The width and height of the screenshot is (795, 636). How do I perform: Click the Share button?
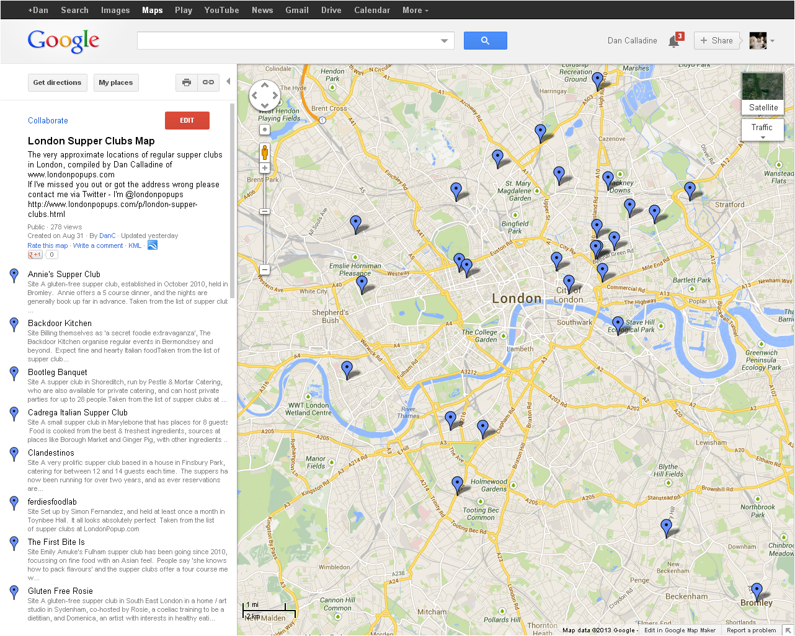[717, 41]
